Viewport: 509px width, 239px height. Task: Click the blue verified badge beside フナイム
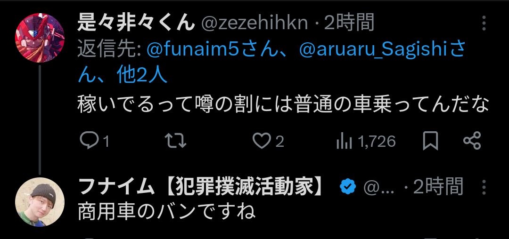point(348,187)
